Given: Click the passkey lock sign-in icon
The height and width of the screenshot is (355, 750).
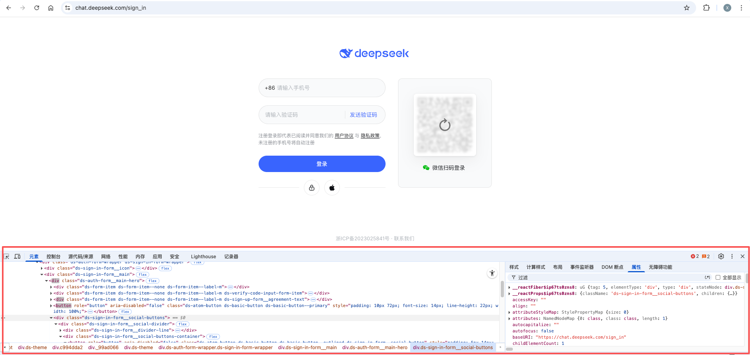Looking at the screenshot, I should 312,188.
